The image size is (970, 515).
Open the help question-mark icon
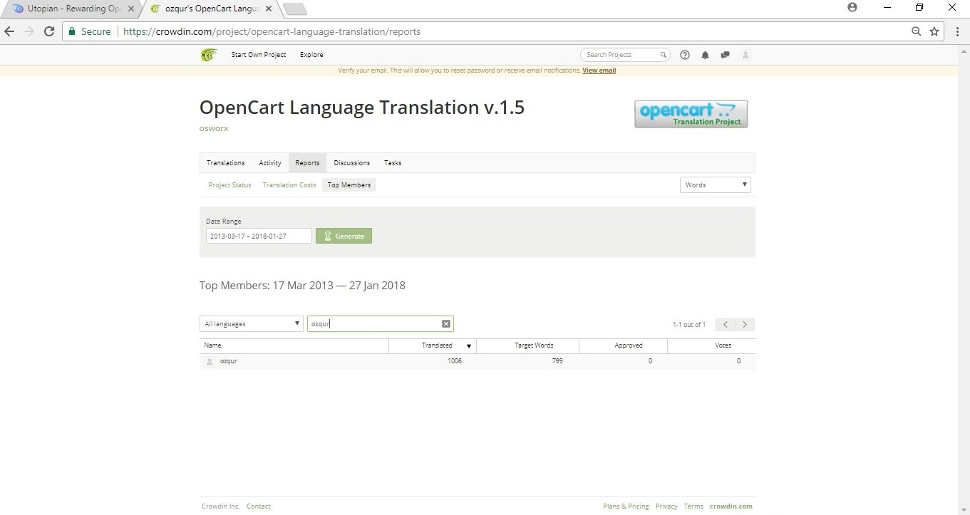[x=685, y=55]
